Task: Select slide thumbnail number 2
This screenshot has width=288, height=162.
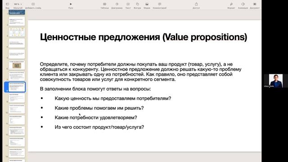Action: coord(17,22)
